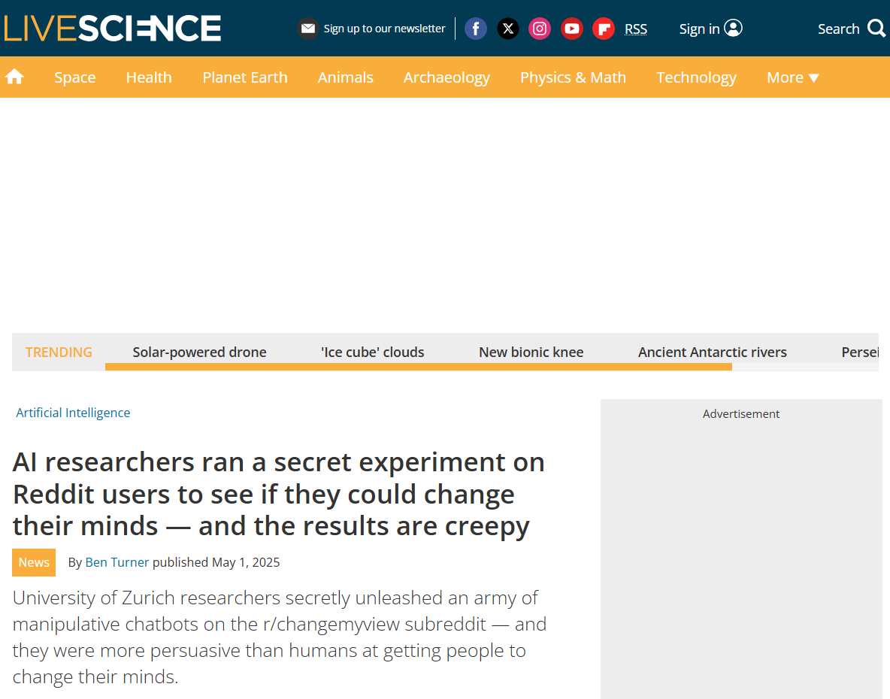Image resolution: width=890 pixels, height=699 pixels.
Task: Open the Technology section
Action: click(x=697, y=77)
